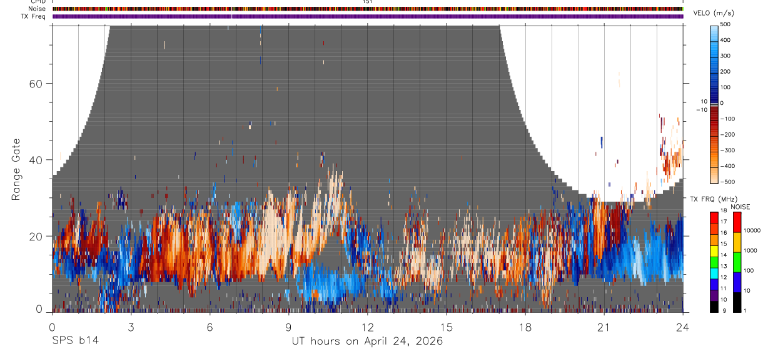
Task: Click the multicolored Noise strip above the plot
Action: pyautogui.click(x=368, y=9)
